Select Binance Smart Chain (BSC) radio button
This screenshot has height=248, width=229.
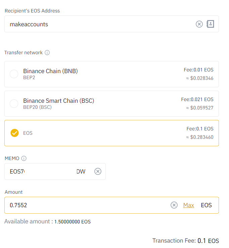pos(14,103)
